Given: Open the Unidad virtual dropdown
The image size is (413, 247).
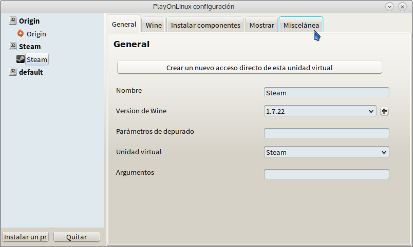Looking at the screenshot, I should click(x=326, y=152).
